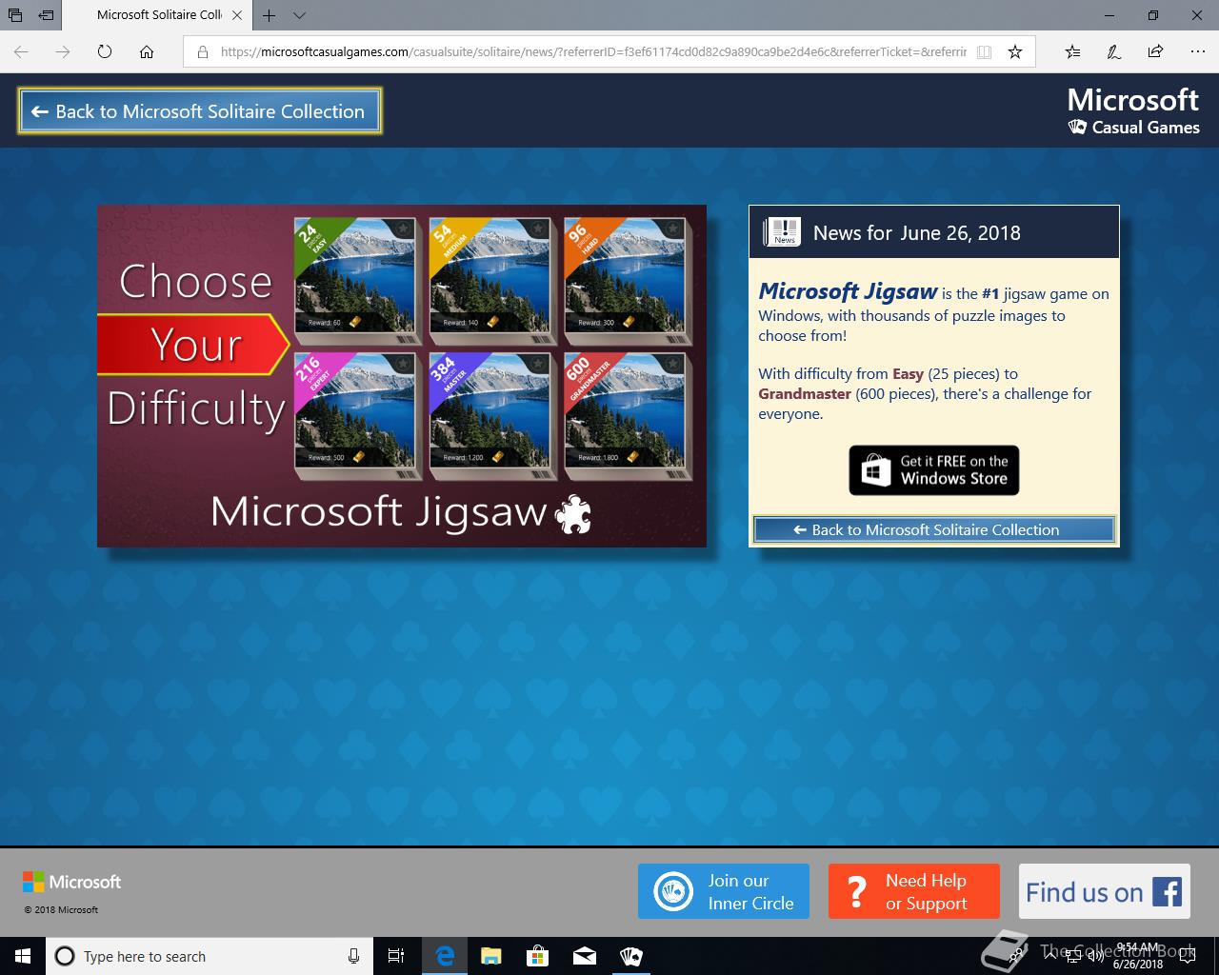This screenshot has width=1219, height=975.
Task: Click the Microsoft Casual Games logo
Action: [x=1133, y=111]
